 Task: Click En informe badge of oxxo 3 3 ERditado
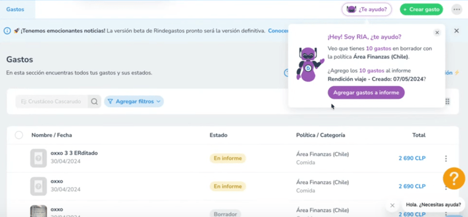(228, 159)
